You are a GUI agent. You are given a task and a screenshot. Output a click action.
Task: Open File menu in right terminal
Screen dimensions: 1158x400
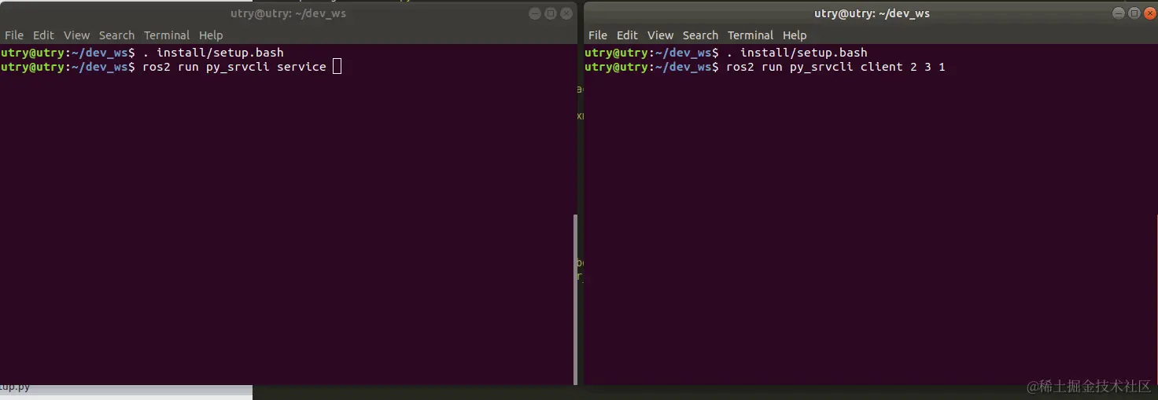(598, 35)
